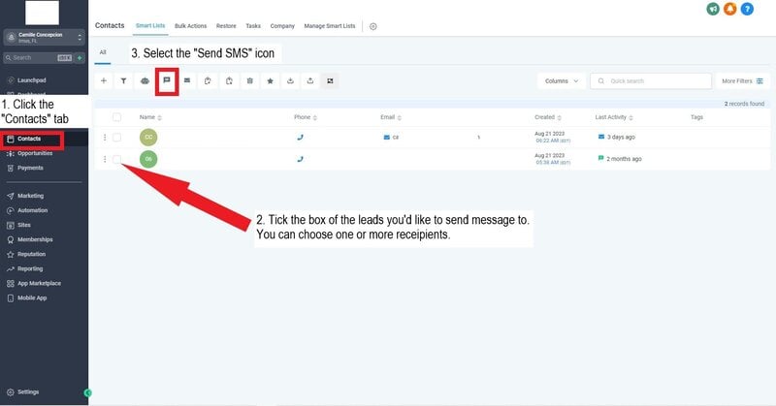776x406 pixels.
Task: Click the Import contacts upload icon
Action: (x=310, y=81)
